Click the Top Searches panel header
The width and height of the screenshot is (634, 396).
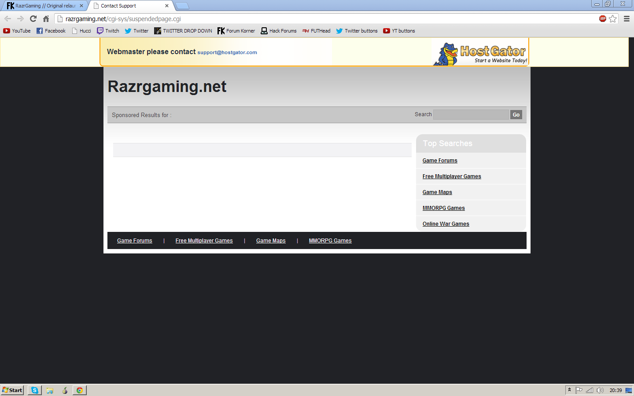pos(471,143)
